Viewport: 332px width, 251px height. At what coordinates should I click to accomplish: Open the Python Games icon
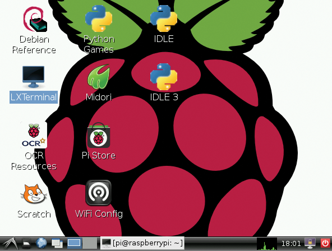[99, 18]
